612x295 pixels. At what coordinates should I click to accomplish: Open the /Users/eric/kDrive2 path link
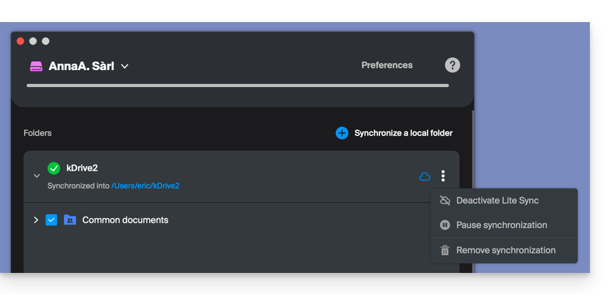pos(145,186)
